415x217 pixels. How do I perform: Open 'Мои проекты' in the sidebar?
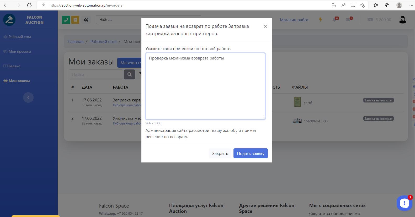coord(20,52)
